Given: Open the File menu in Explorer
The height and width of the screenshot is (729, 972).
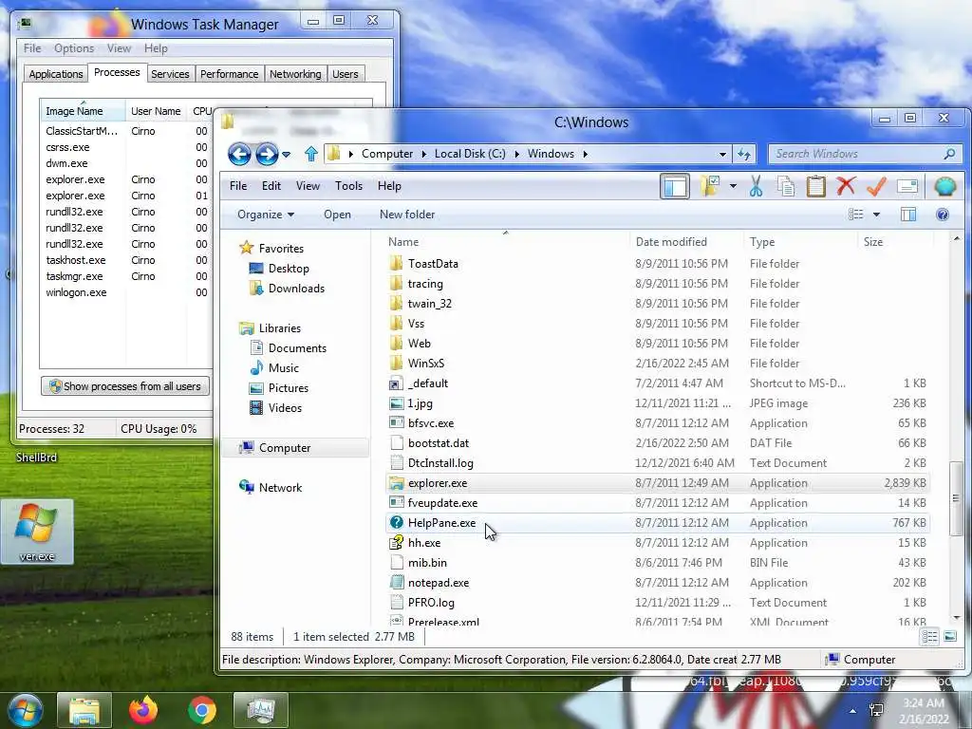Looking at the screenshot, I should (x=238, y=186).
